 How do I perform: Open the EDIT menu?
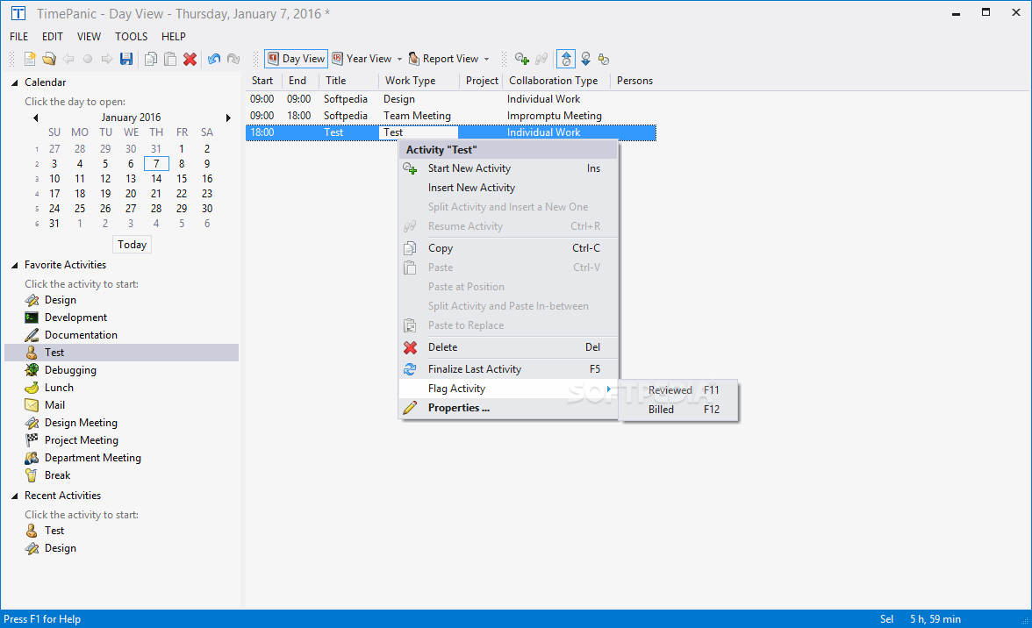(53, 37)
